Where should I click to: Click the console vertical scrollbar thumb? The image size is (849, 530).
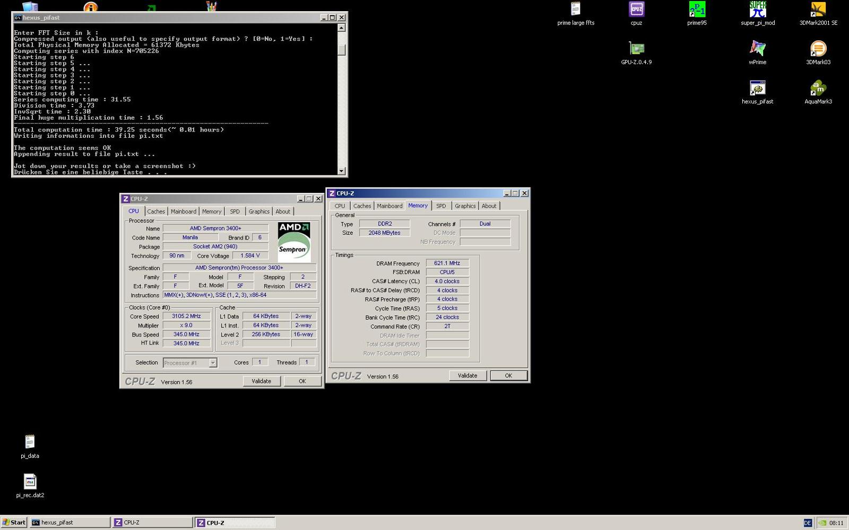[x=342, y=50]
